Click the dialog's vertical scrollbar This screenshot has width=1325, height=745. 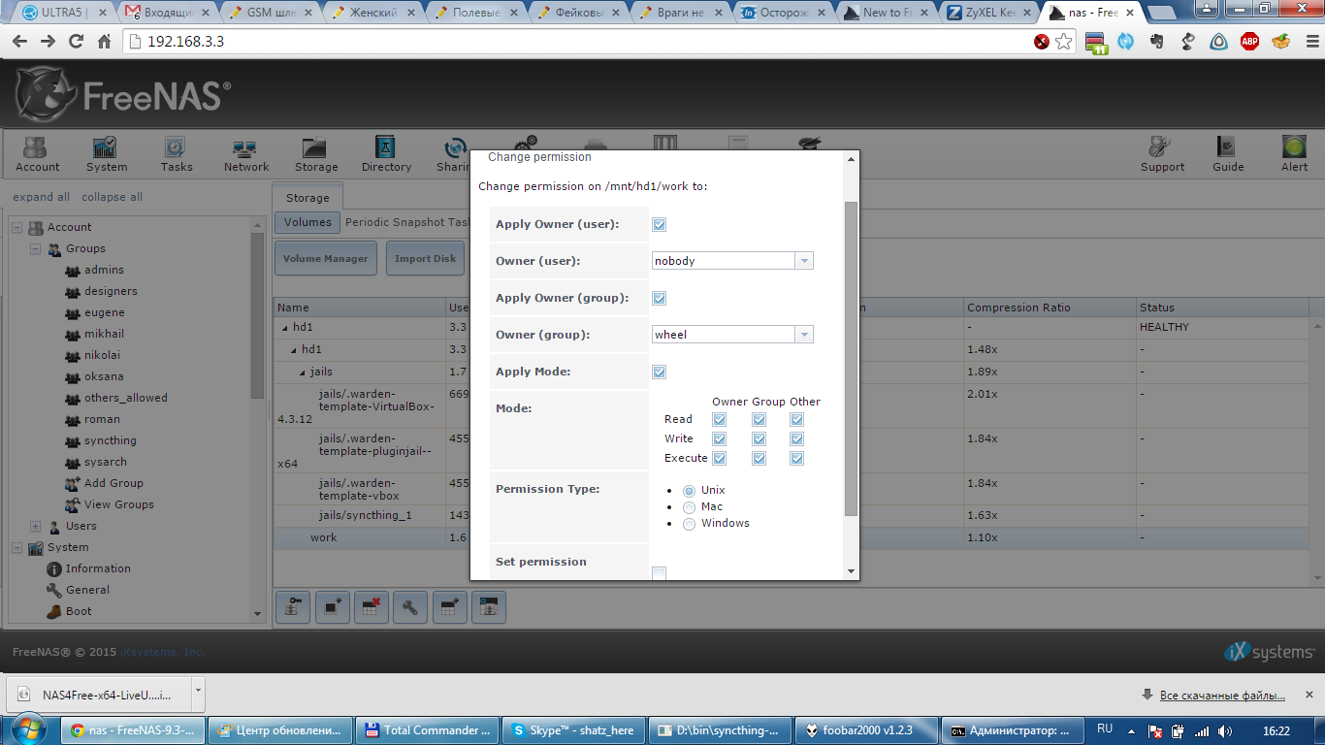pos(852,359)
